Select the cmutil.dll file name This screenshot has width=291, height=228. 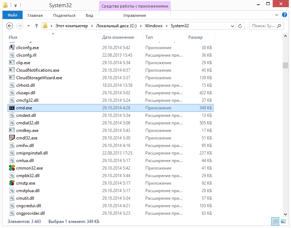[25, 198]
